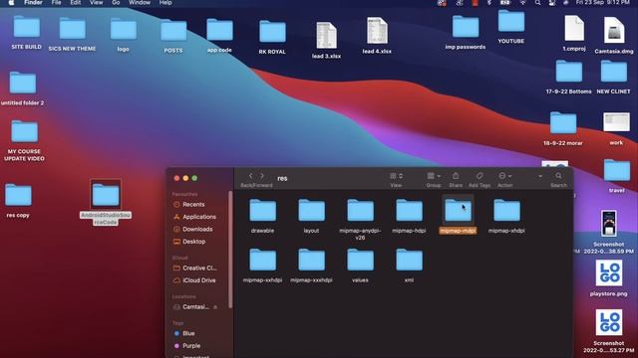
Task: Select Camtasia volume in sidebar Locations
Action: [x=190, y=307]
